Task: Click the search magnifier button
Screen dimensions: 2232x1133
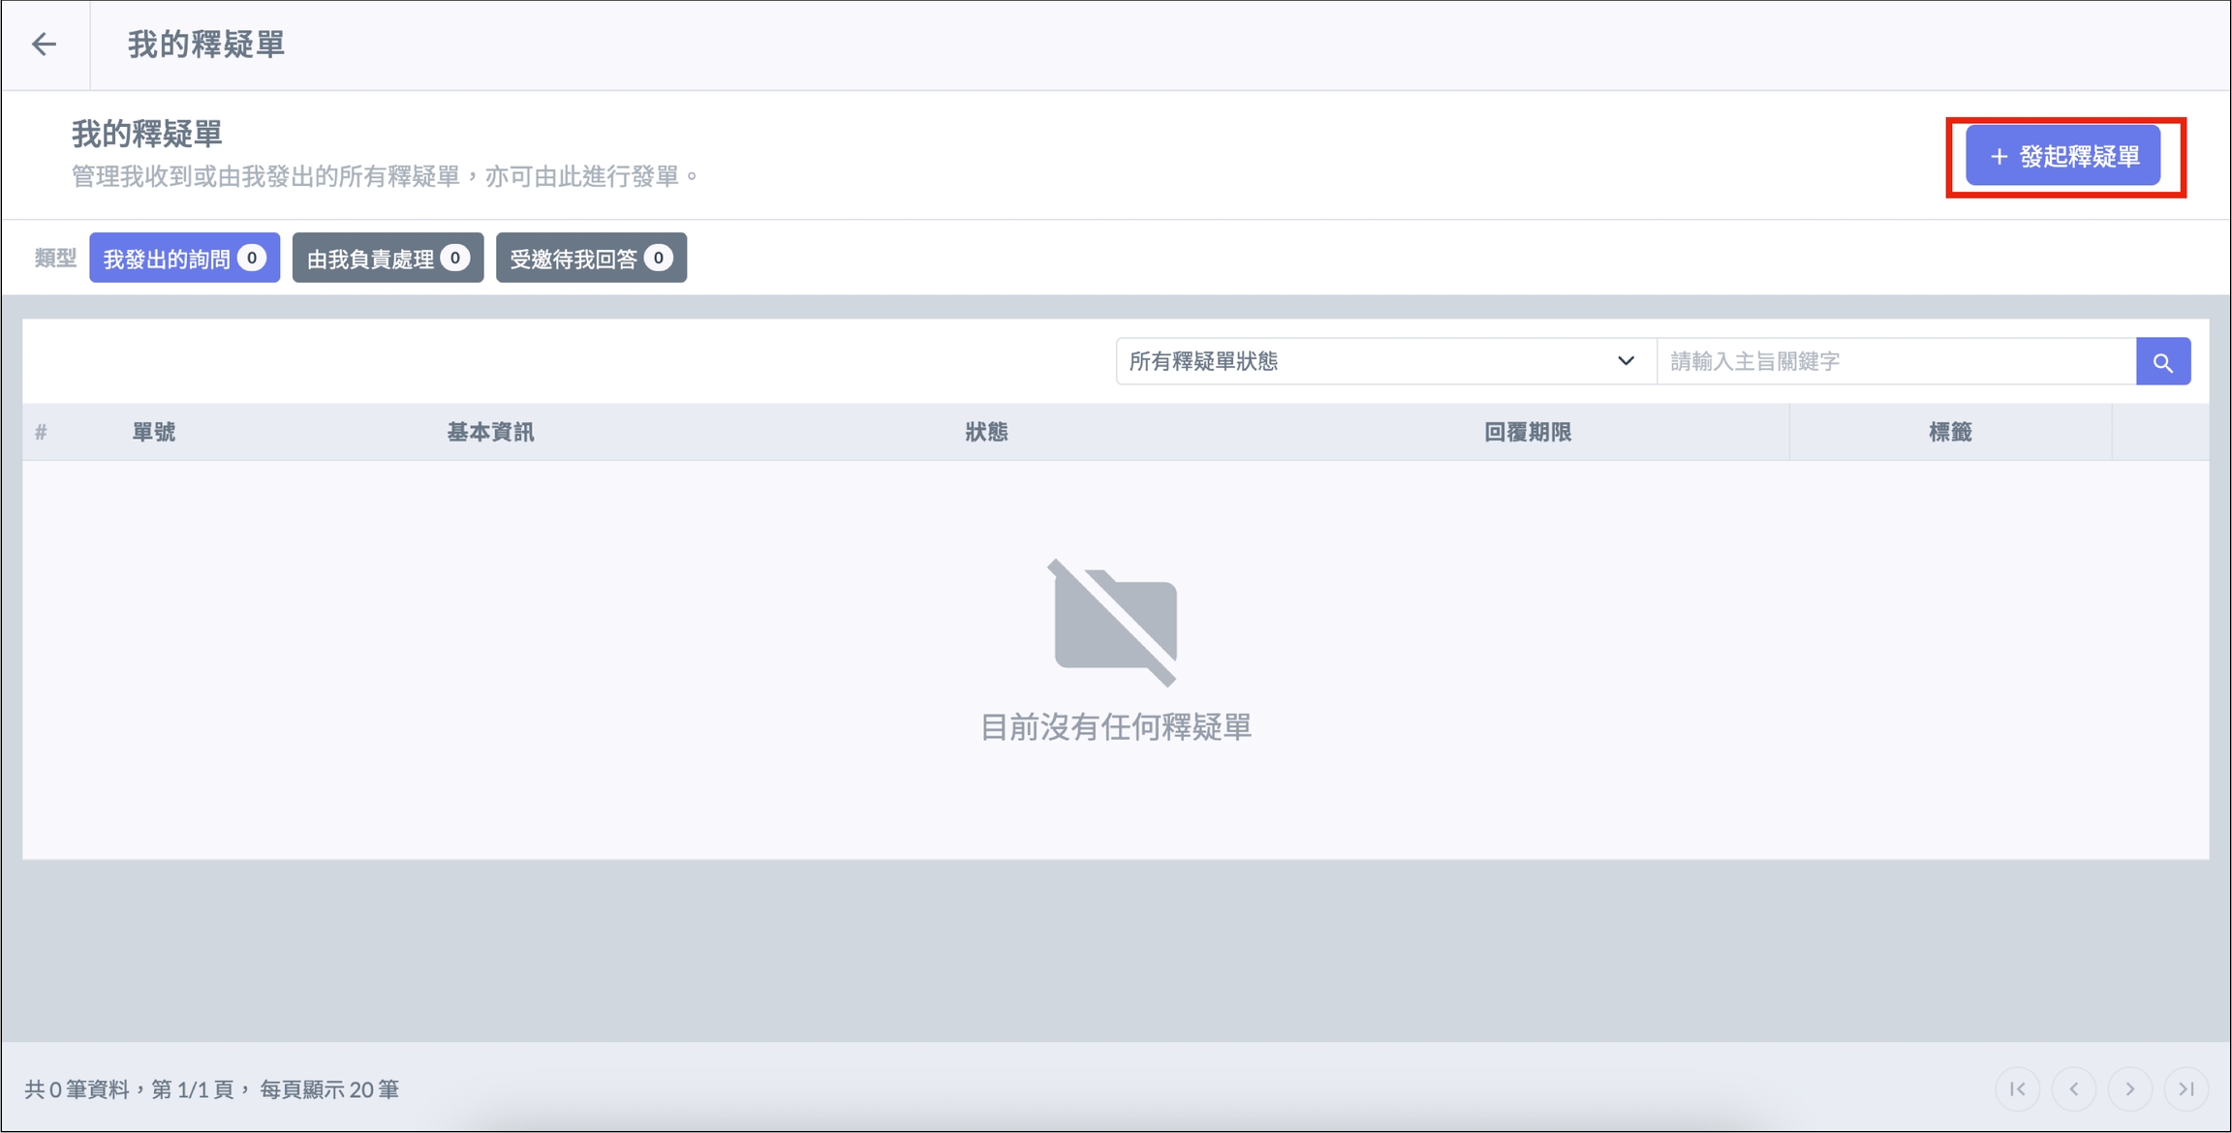Action: point(2162,362)
